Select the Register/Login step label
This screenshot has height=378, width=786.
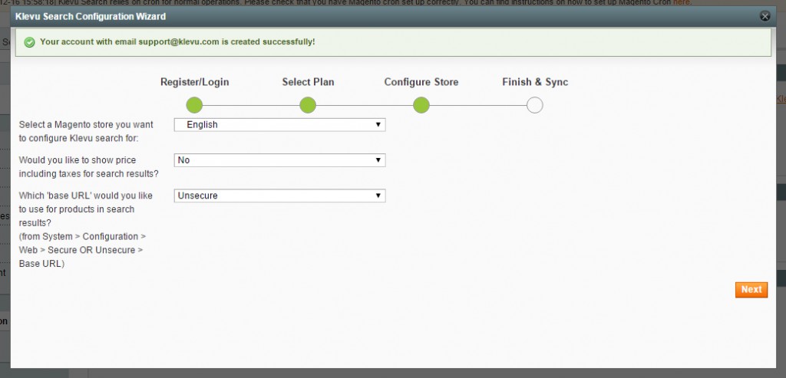194,82
